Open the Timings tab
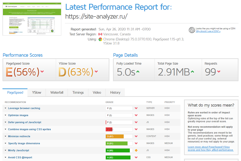Image resolution: width=241 pixels, height=161 pixels. click(x=78, y=92)
